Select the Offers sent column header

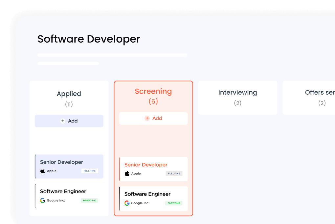click(x=320, y=92)
